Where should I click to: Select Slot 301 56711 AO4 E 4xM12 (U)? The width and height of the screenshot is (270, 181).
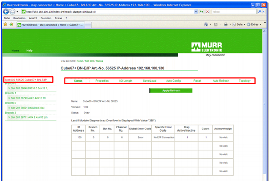coord(29,118)
